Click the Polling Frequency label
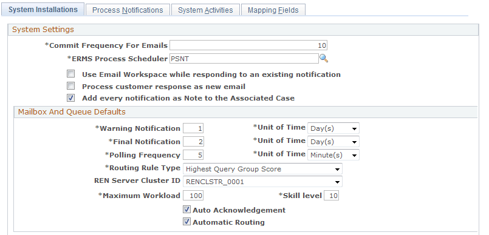Image resolution: width=489 pixels, height=235 pixels. pyautogui.click(x=143, y=155)
